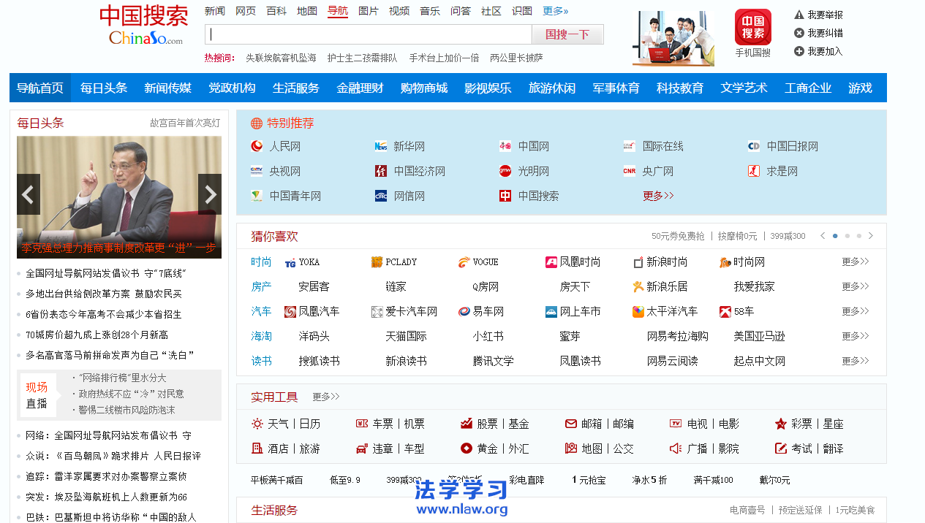925x523 pixels.
Task: Go to next promotions in 猜你喜欢
Action: (x=871, y=236)
